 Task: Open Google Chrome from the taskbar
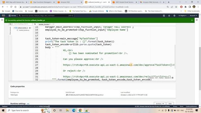(80, 110)
